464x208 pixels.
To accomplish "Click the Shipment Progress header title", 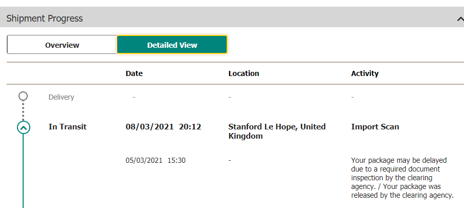I will pos(45,18).
